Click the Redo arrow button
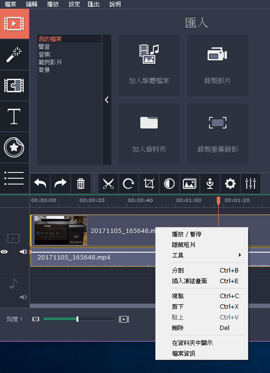Image resolution: width=270 pixels, height=373 pixels. click(x=60, y=184)
